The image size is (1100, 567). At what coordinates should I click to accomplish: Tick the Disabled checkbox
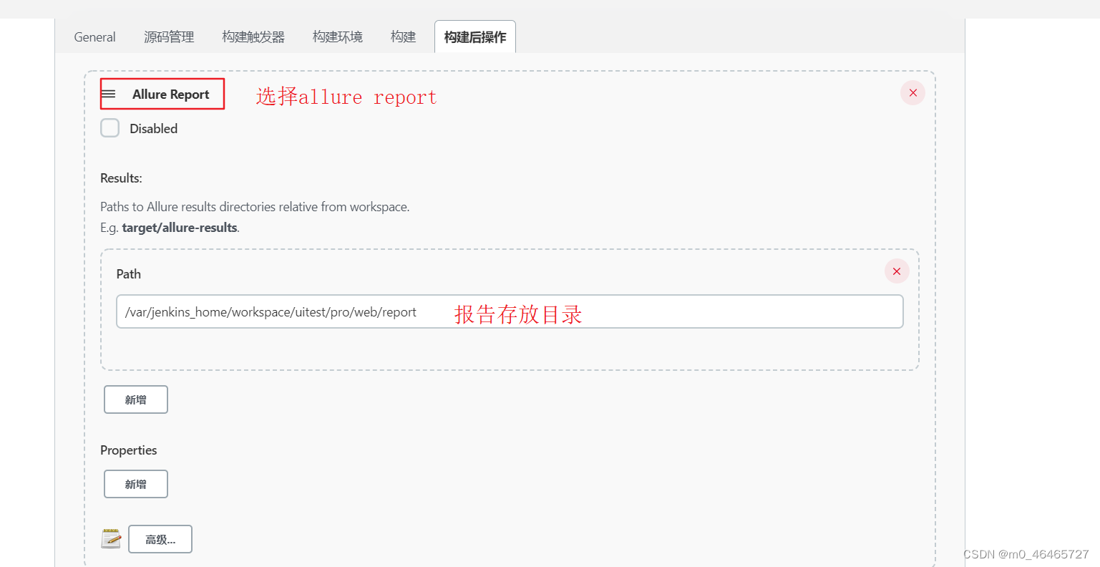click(109, 128)
